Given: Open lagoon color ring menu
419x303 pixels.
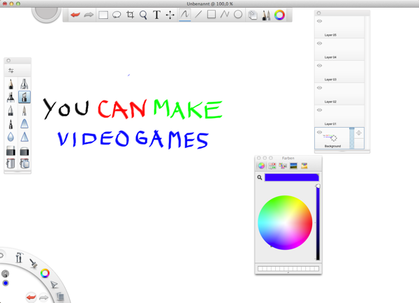Looking at the screenshot, I should coord(45,273).
